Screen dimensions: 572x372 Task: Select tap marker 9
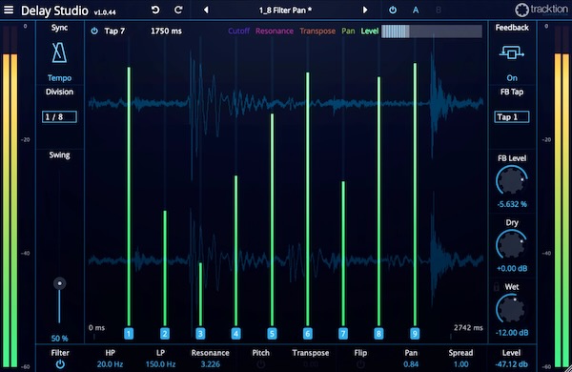pos(415,333)
